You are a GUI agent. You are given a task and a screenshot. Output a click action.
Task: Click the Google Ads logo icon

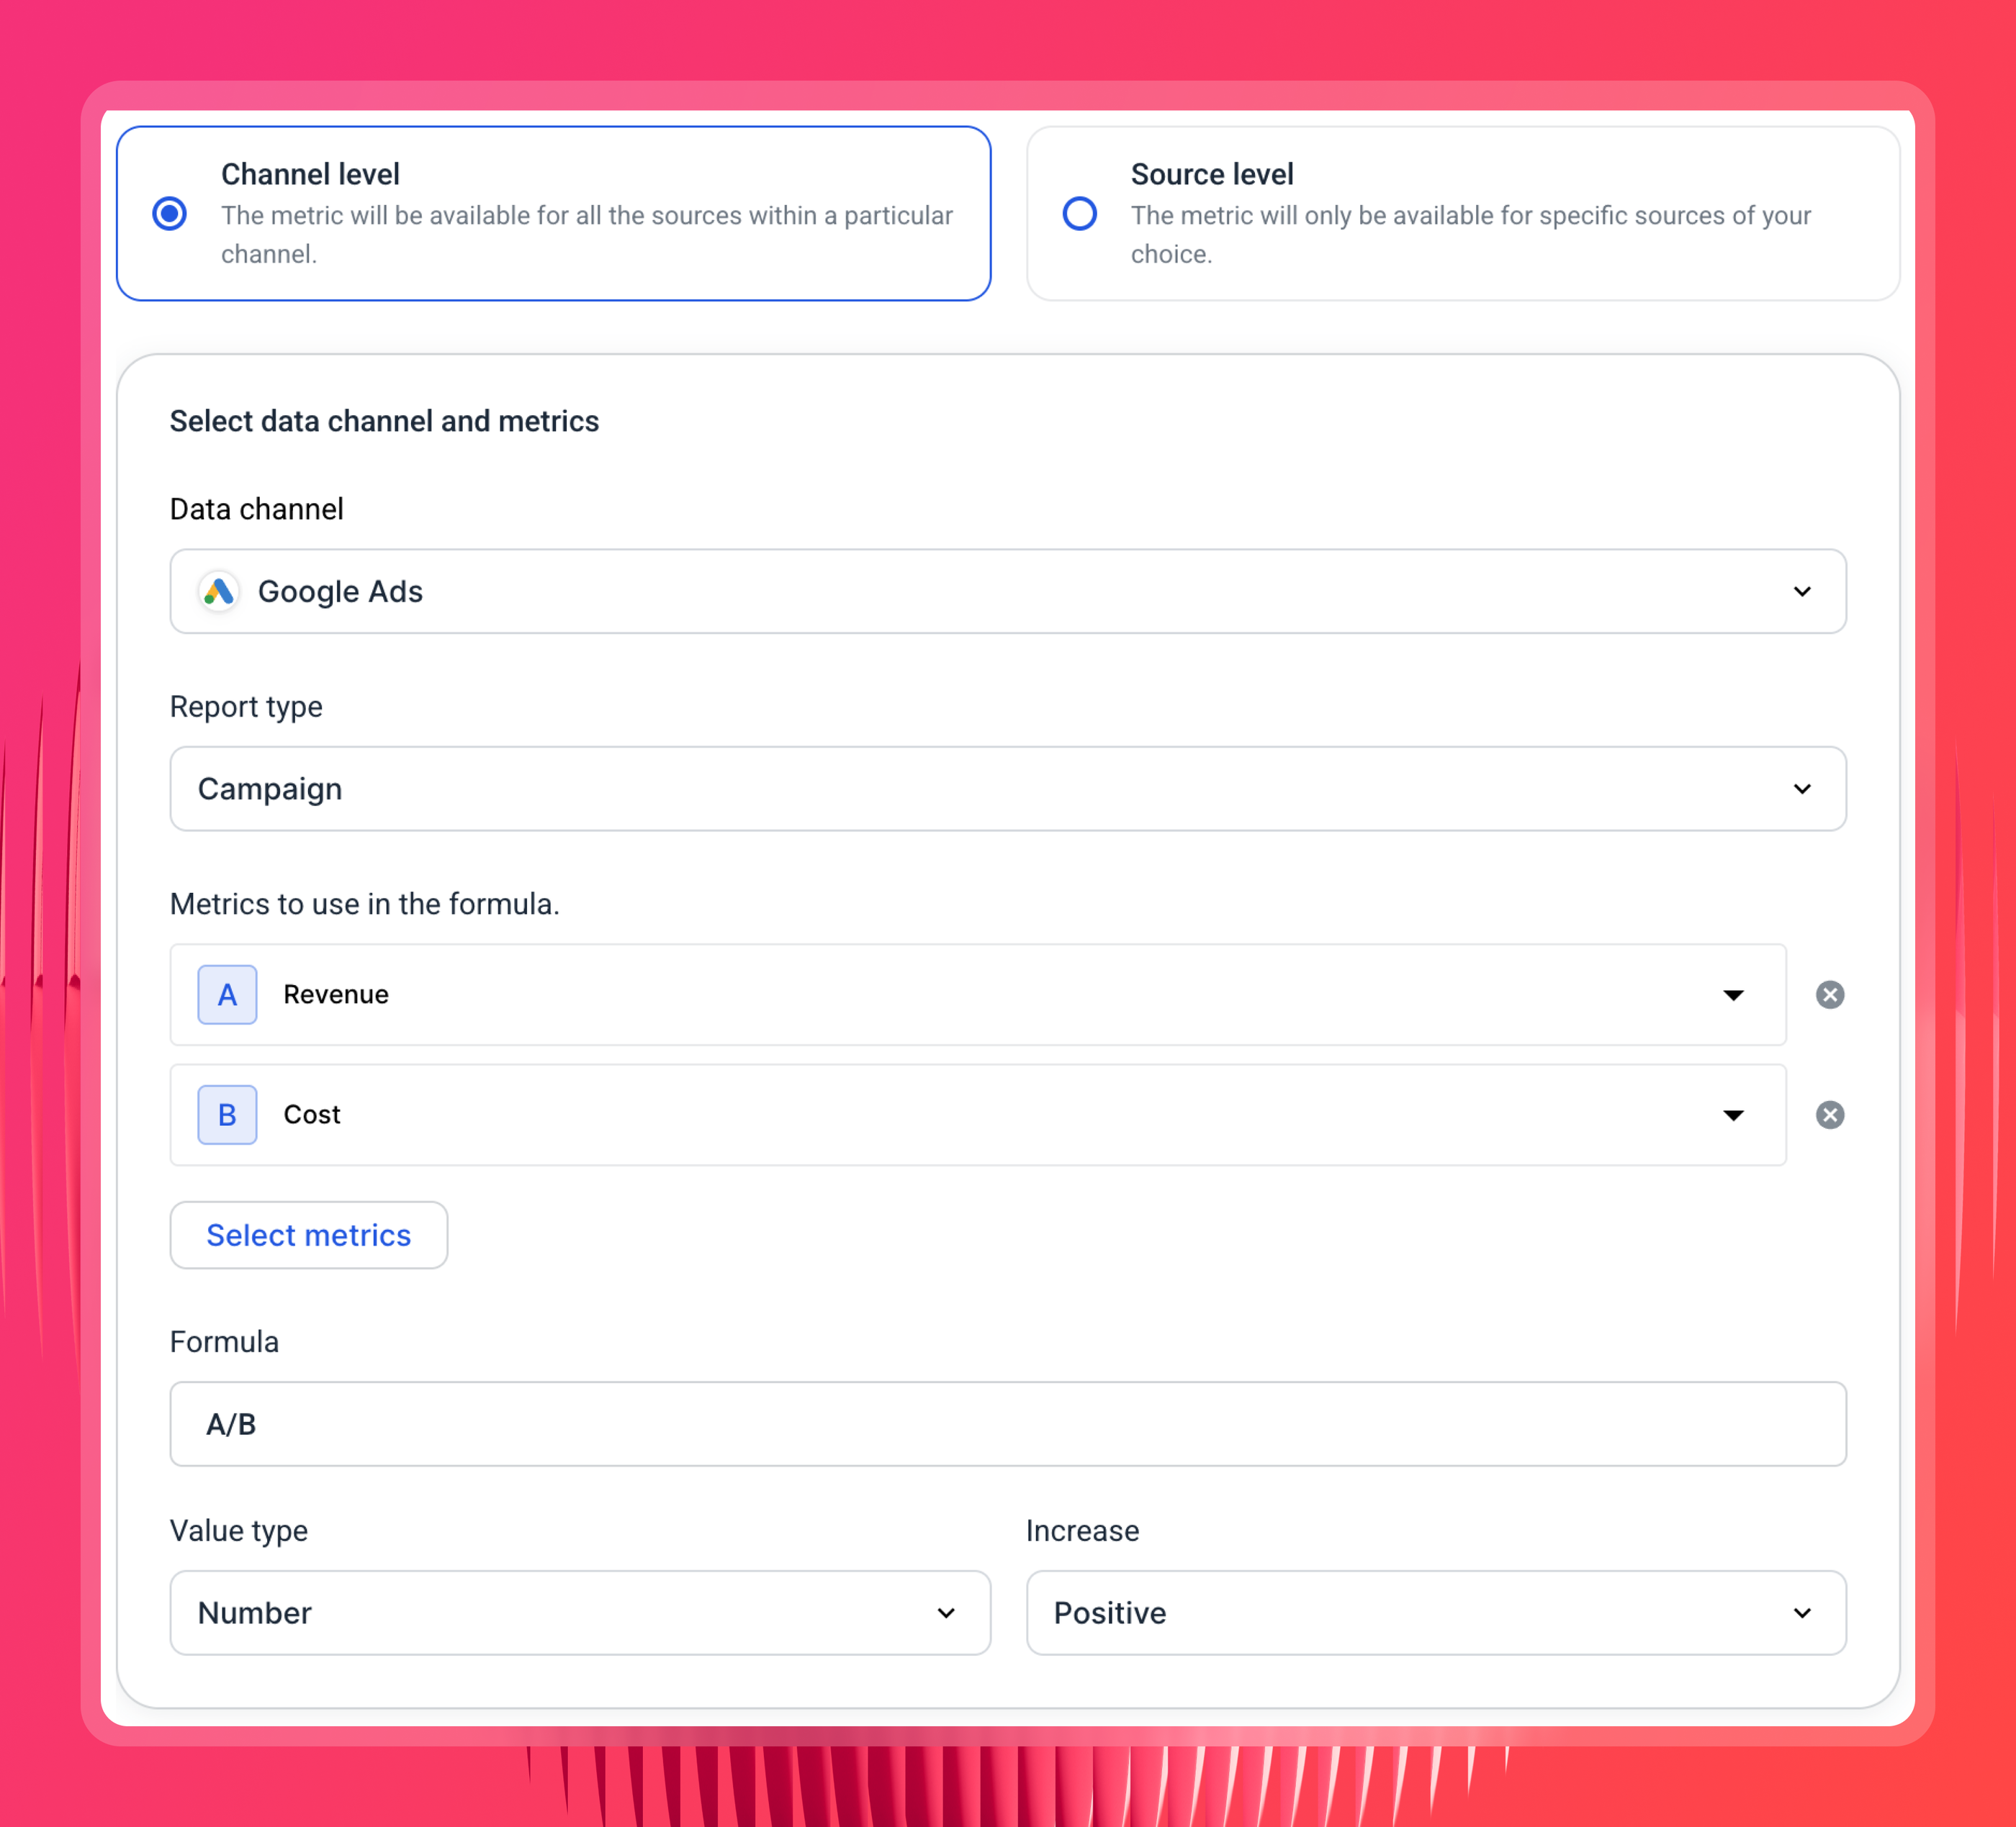pos(219,591)
